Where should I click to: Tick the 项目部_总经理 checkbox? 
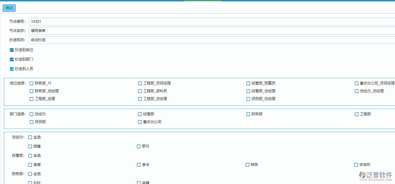pyautogui.click(x=248, y=99)
